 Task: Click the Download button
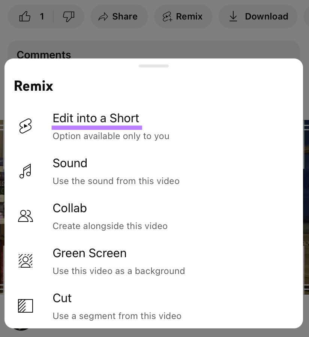[x=258, y=16]
